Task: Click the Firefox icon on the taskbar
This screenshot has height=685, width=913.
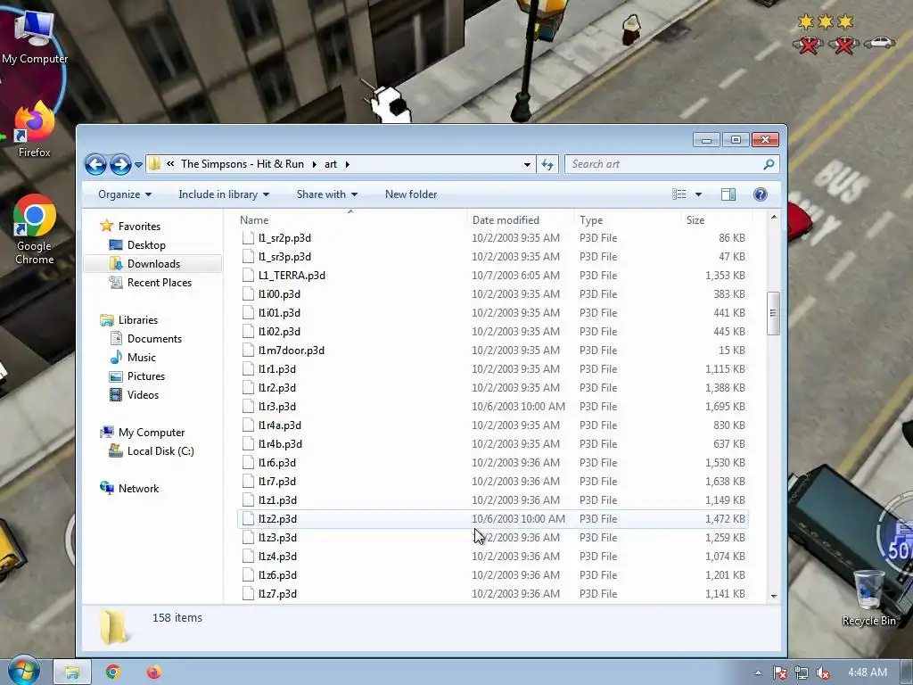Action: pyautogui.click(x=153, y=673)
